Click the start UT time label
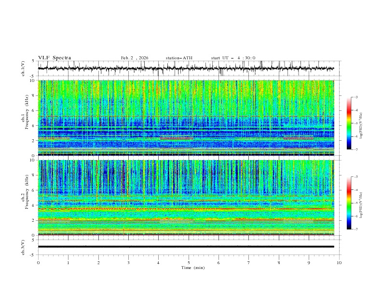382x295 pixels. pyautogui.click(x=233, y=58)
